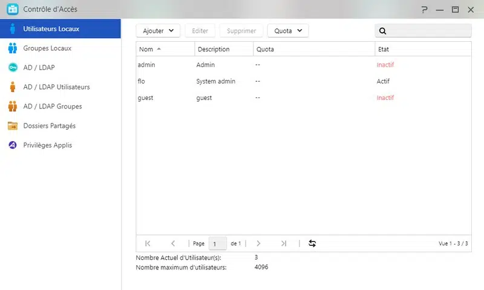Expand the Ajouter dropdown
Image resolution: width=484 pixels, height=290 pixels.
(158, 31)
